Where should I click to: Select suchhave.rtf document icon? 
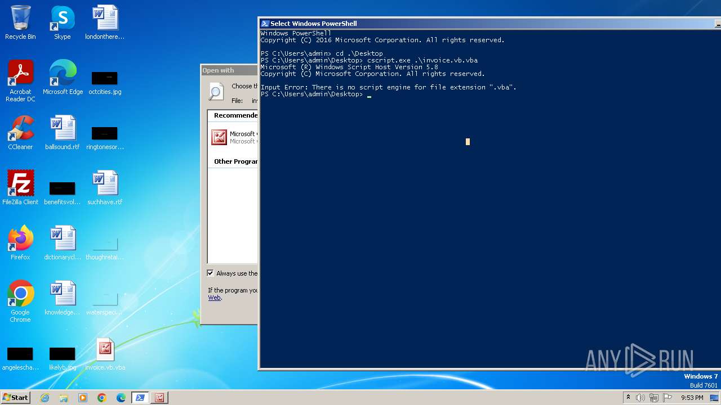pyautogui.click(x=105, y=188)
